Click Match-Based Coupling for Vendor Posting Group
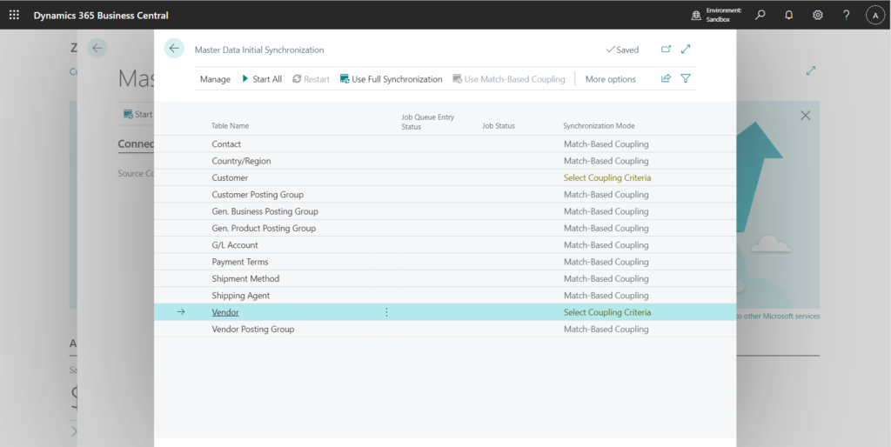Screen dimensions: 891x447 (x=606, y=329)
